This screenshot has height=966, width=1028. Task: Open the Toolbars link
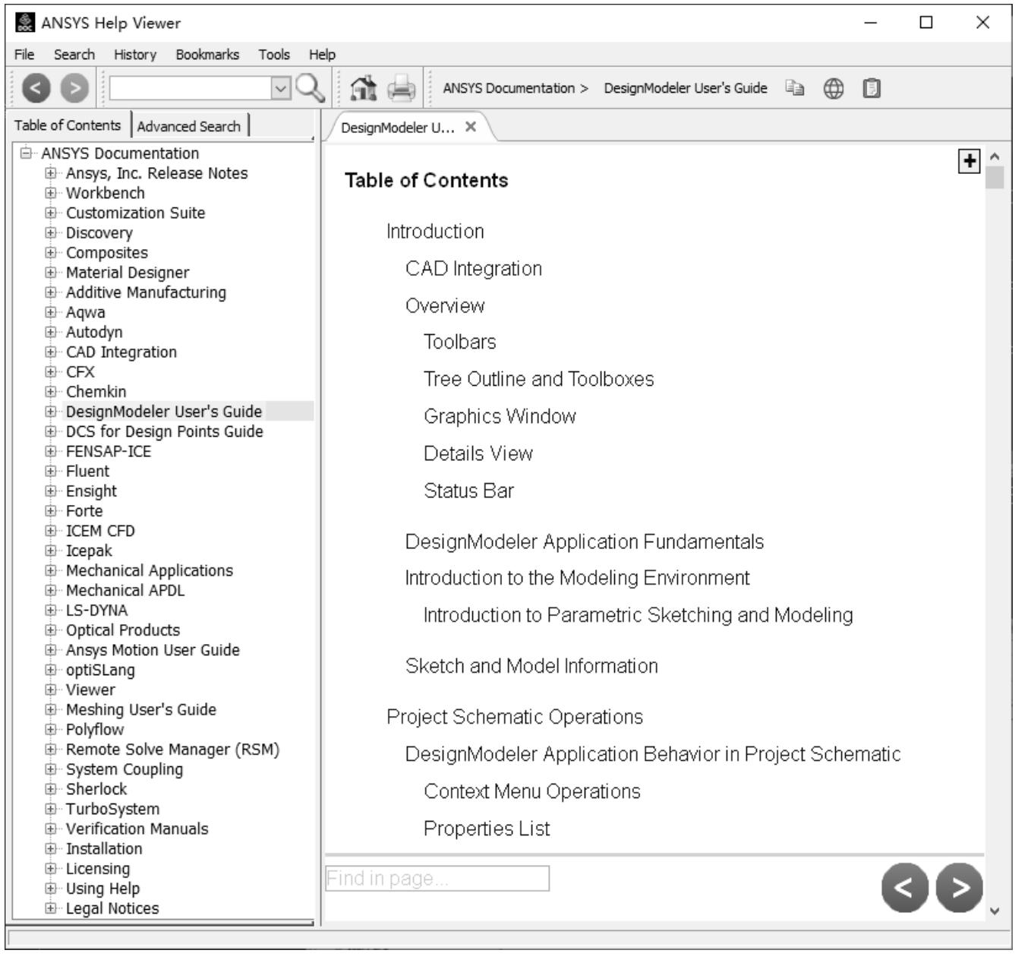pyautogui.click(x=460, y=342)
